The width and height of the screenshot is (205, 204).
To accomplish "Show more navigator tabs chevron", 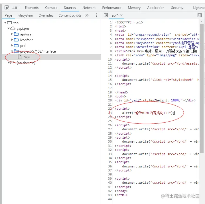I will point(87,15).
